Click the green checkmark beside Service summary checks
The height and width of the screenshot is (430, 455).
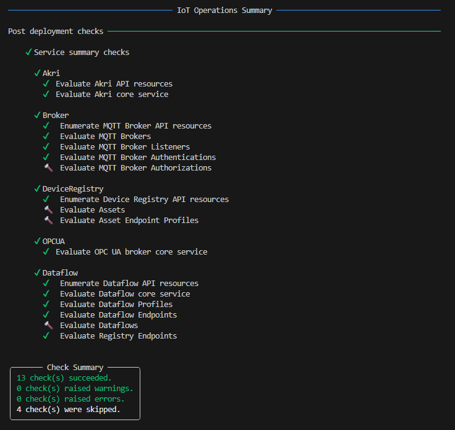[28, 53]
